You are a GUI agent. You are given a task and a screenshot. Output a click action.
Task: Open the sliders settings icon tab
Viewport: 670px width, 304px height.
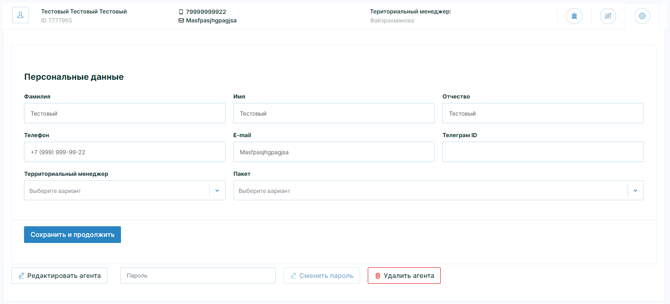click(608, 16)
